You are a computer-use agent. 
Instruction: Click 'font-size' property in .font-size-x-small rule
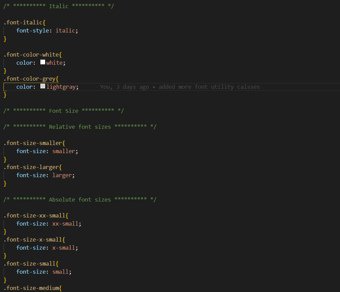tap(31, 248)
